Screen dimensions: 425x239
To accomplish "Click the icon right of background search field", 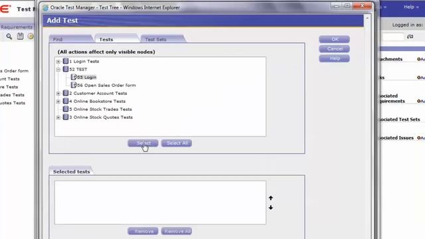I will 410,37.
